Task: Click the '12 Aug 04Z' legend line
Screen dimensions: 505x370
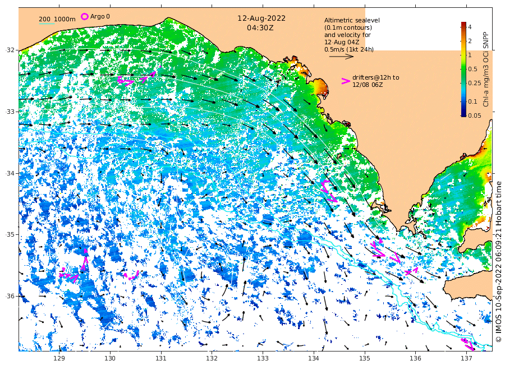Action: click(342, 42)
